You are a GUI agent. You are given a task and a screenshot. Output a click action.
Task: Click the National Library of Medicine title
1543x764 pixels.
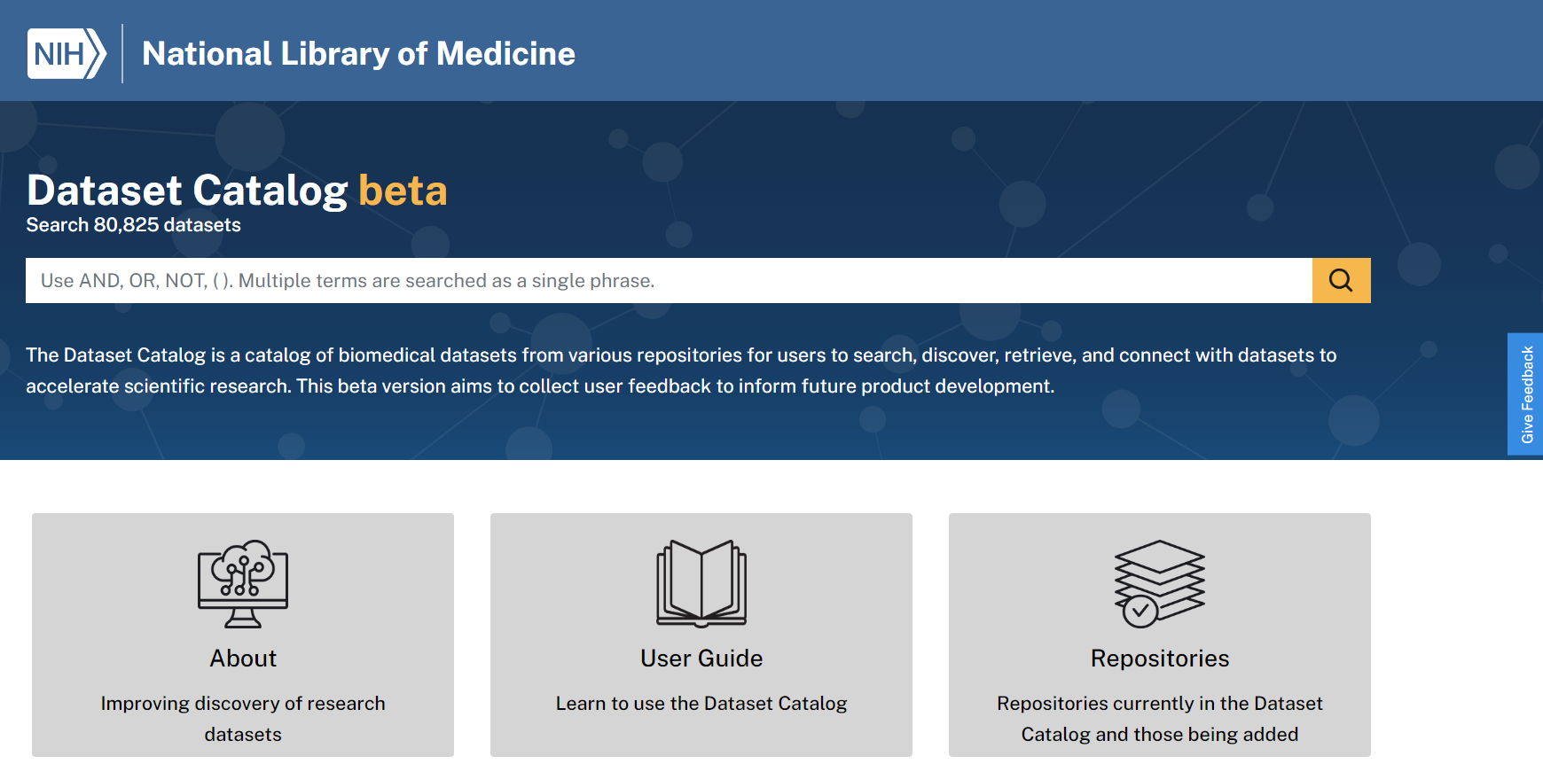click(358, 54)
